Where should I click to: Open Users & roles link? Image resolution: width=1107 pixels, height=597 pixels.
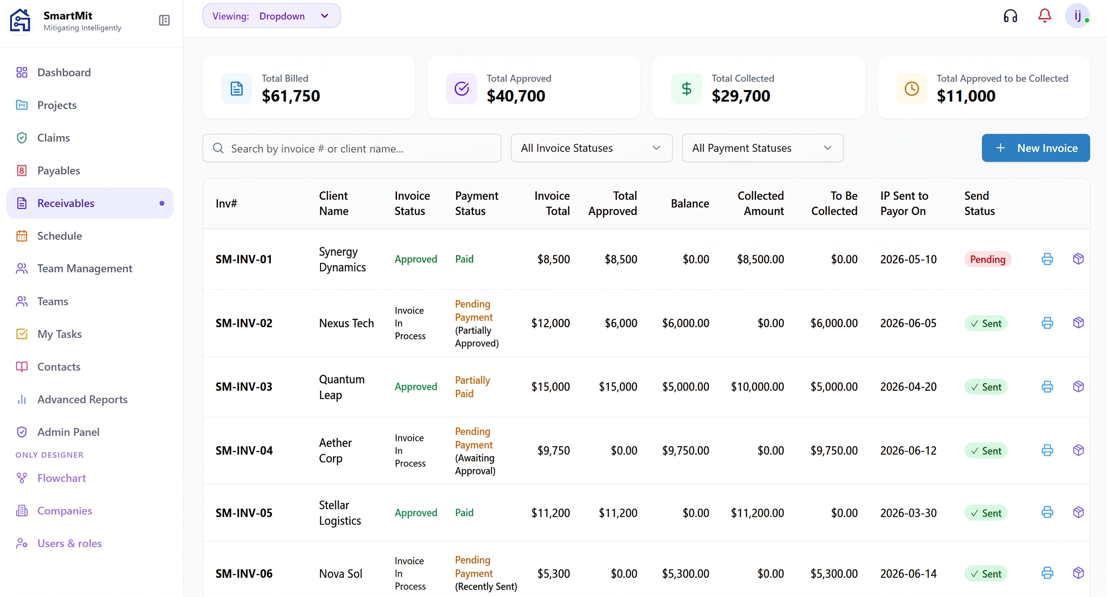click(x=90, y=543)
